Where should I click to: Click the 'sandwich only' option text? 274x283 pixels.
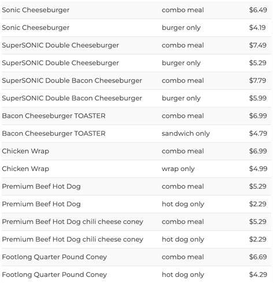pos(186,133)
